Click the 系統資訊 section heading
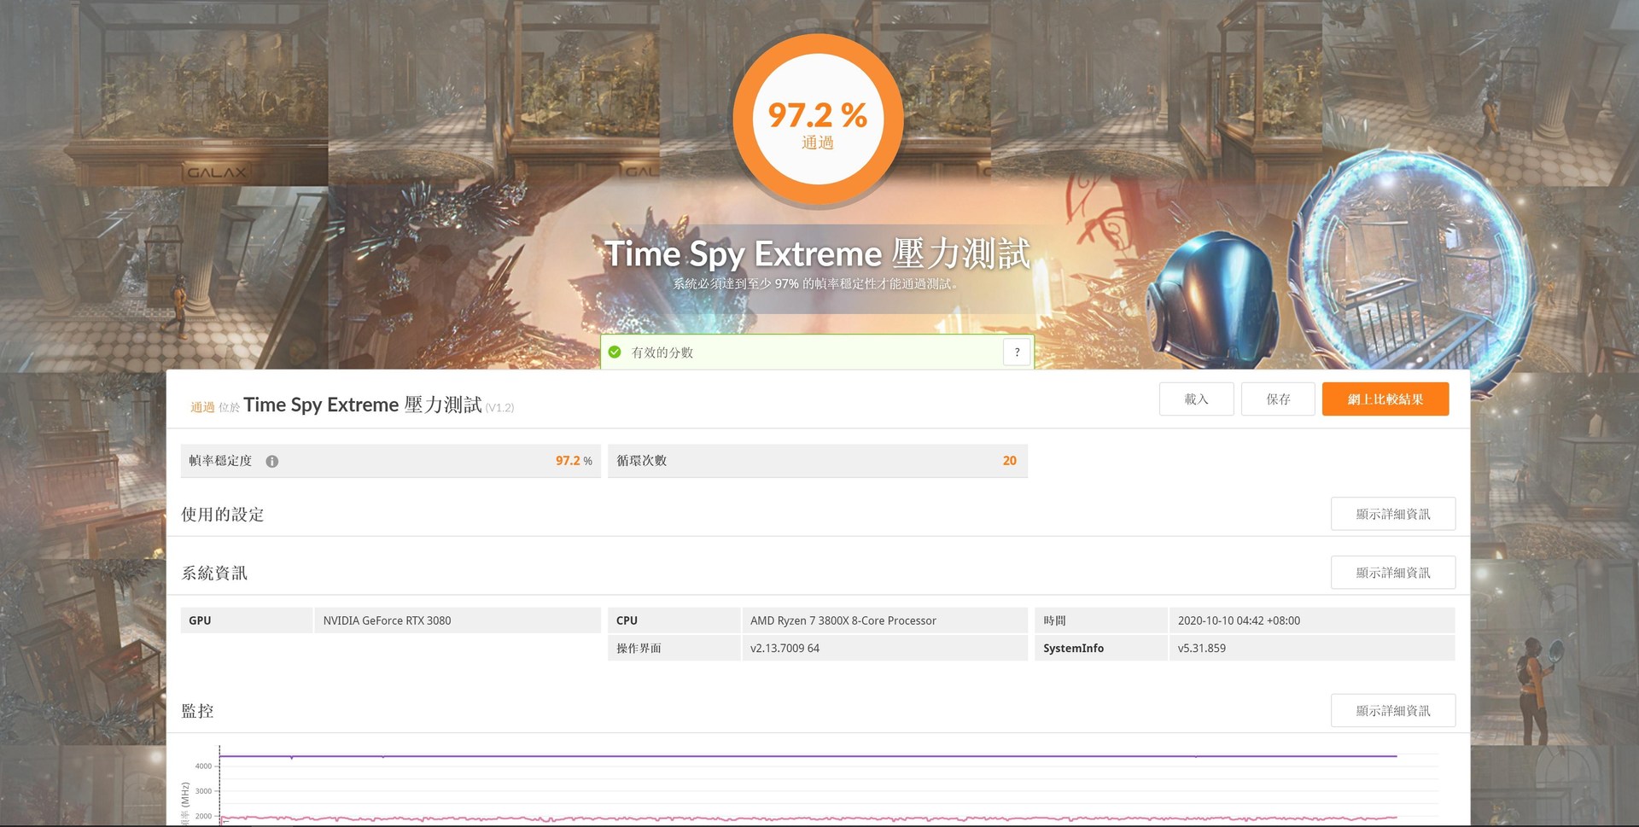This screenshot has width=1639, height=827. pos(214,574)
